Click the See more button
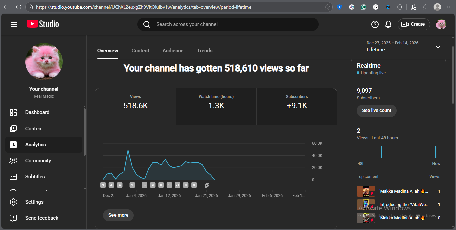 pos(118,215)
